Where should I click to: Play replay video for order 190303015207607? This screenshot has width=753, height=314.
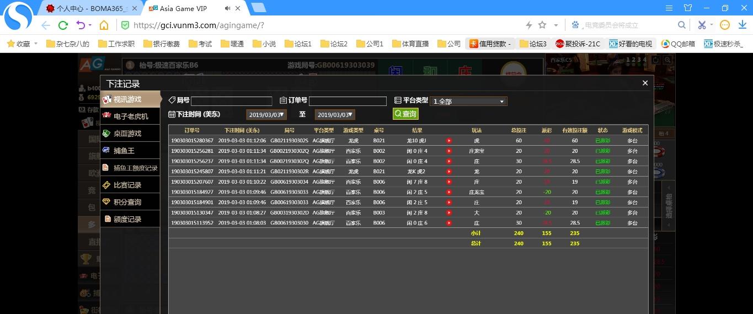[448, 182]
